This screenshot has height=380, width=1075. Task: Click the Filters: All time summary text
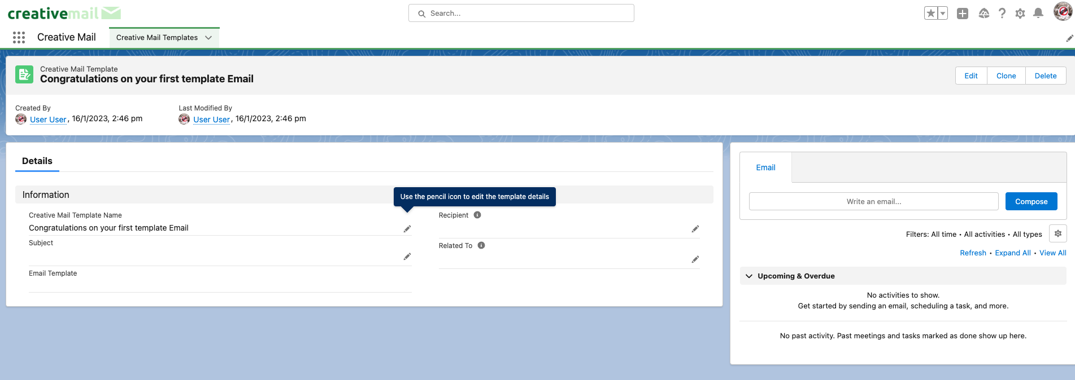point(974,235)
